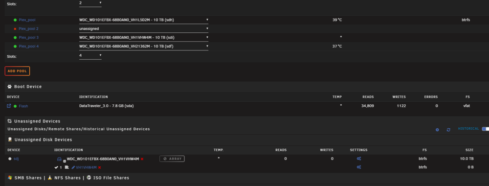Click the Linux penguin icon for NFS Shares
The height and width of the screenshot is (186, 489).
(x=49, y=178)
